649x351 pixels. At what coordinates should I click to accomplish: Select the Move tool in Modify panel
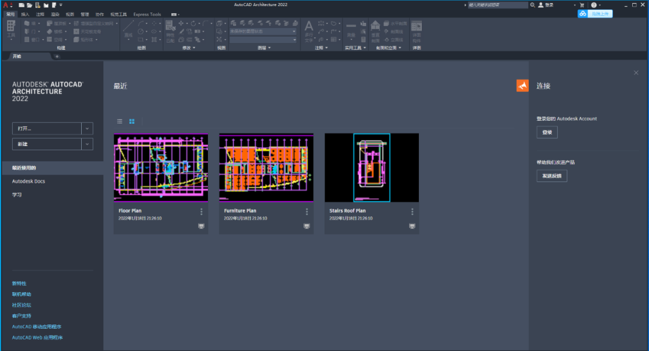(x=181, y=23)
